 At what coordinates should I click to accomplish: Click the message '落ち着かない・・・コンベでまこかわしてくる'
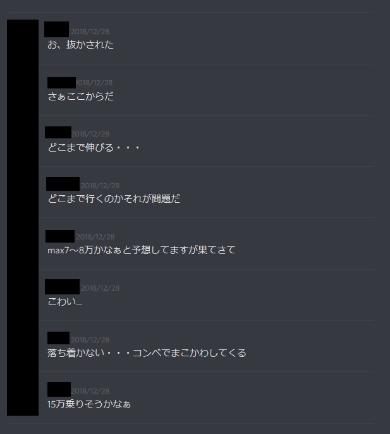pyautogui.click(x=147, y=353)
